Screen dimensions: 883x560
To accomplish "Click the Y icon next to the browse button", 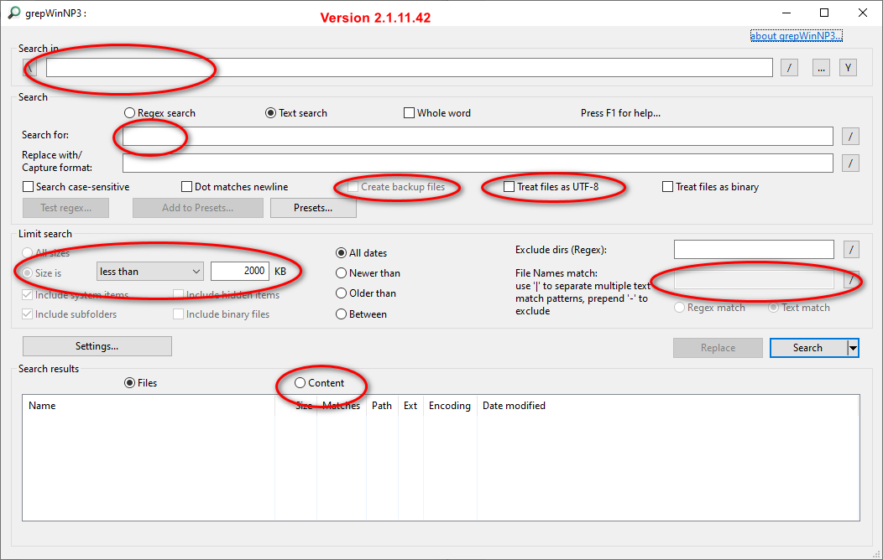I will point(848,67).
